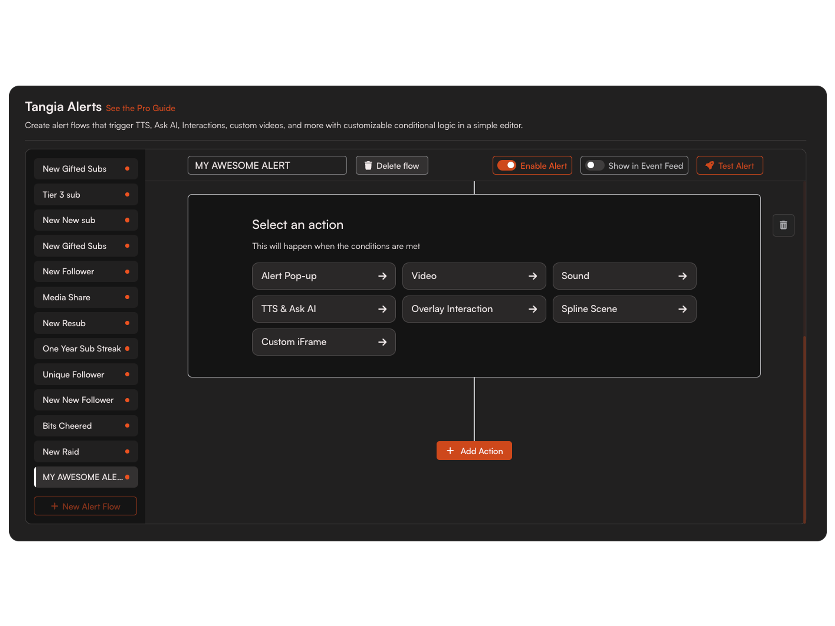
Task: Select the Tier 3 sub alert flow
Action: pos(85,194)
